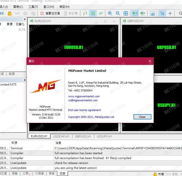The height and width of the screenshot is (176, 182).
Task: Zoom out the chart
Action: coord(118,13)
